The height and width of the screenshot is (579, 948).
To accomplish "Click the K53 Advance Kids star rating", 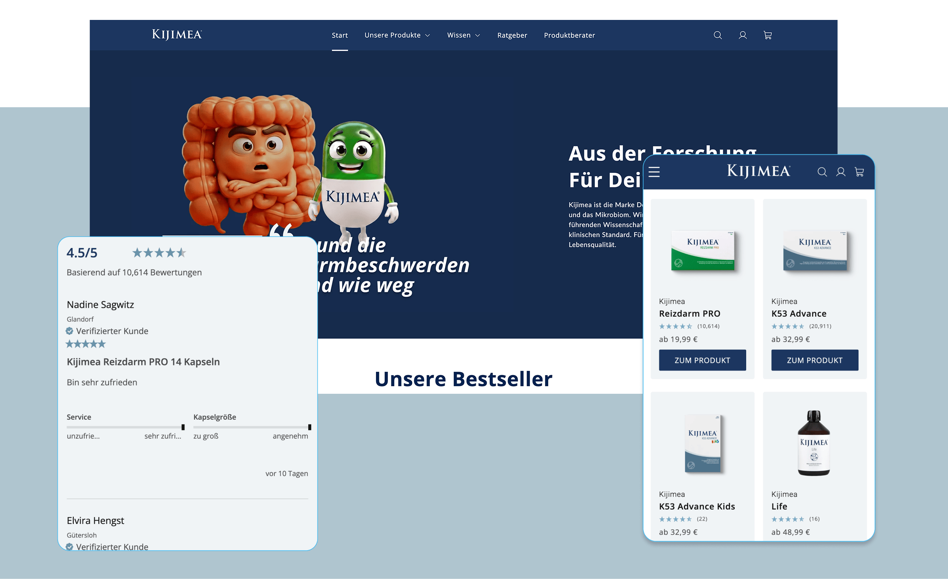I will tap(675, 519).
